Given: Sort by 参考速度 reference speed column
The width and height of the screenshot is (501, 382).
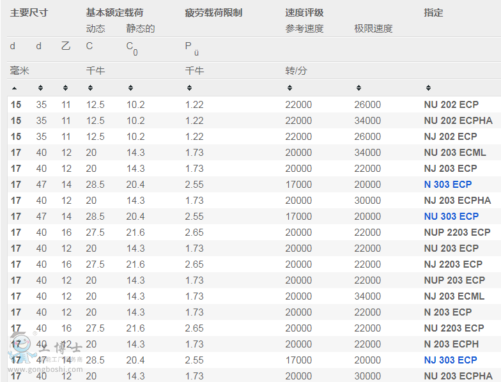Looking at the screenshot, I should 289,88.
